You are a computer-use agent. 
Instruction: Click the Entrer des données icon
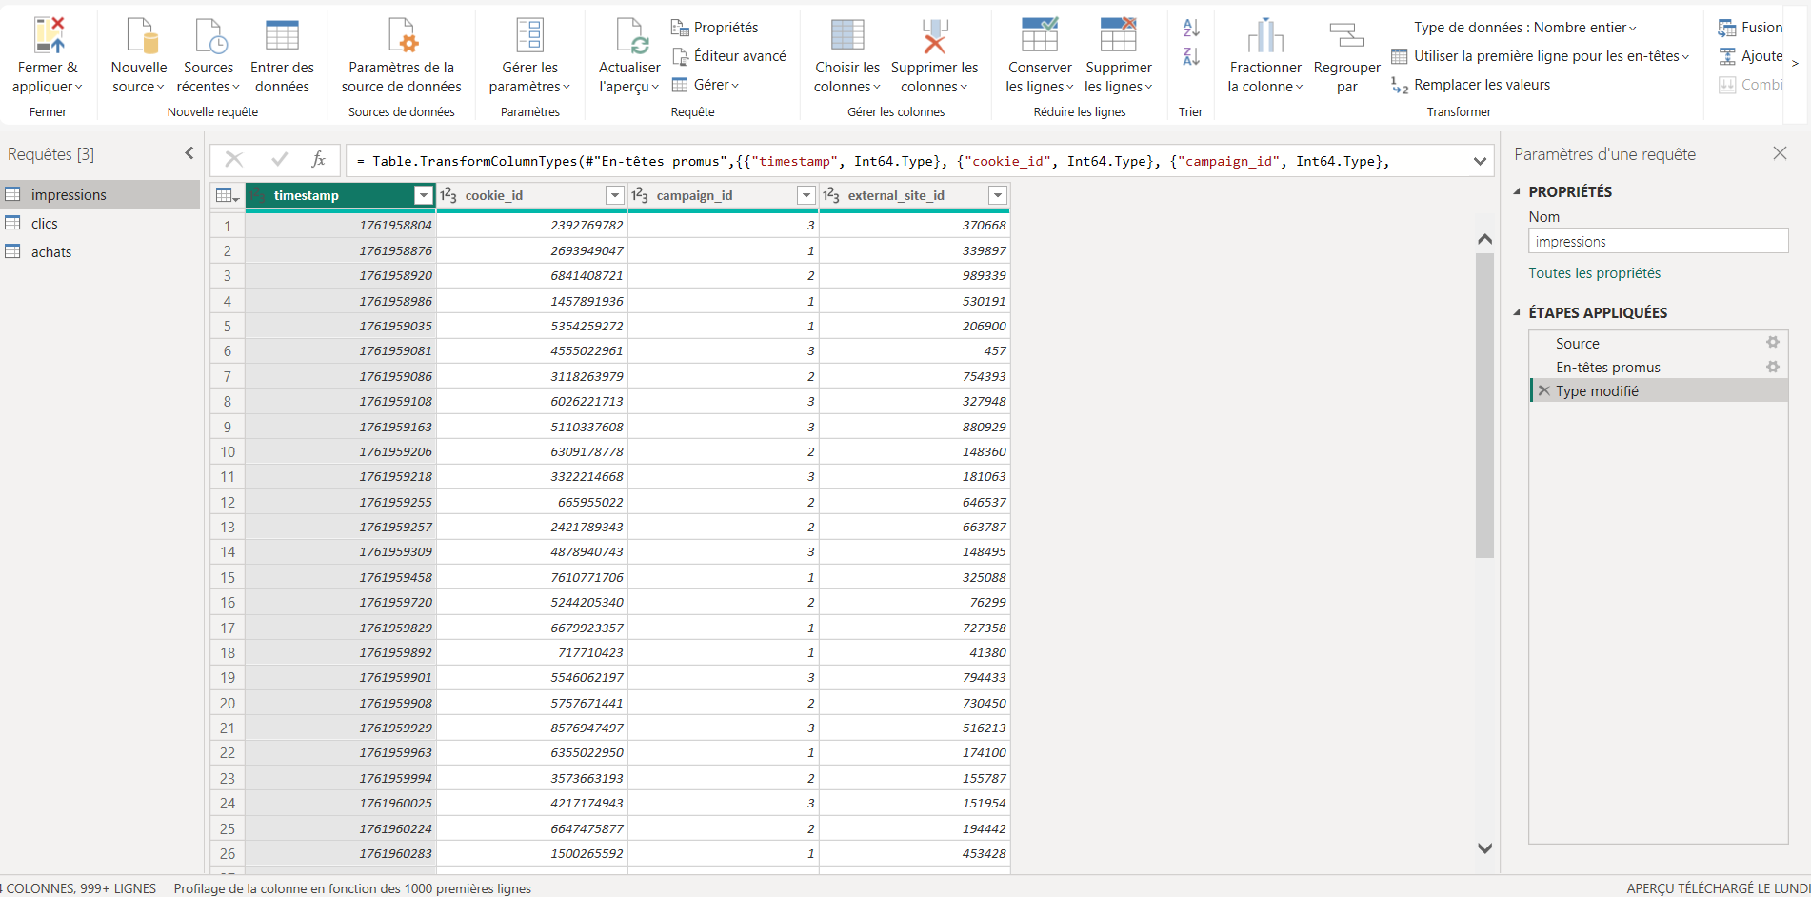[x=282, y=36]
